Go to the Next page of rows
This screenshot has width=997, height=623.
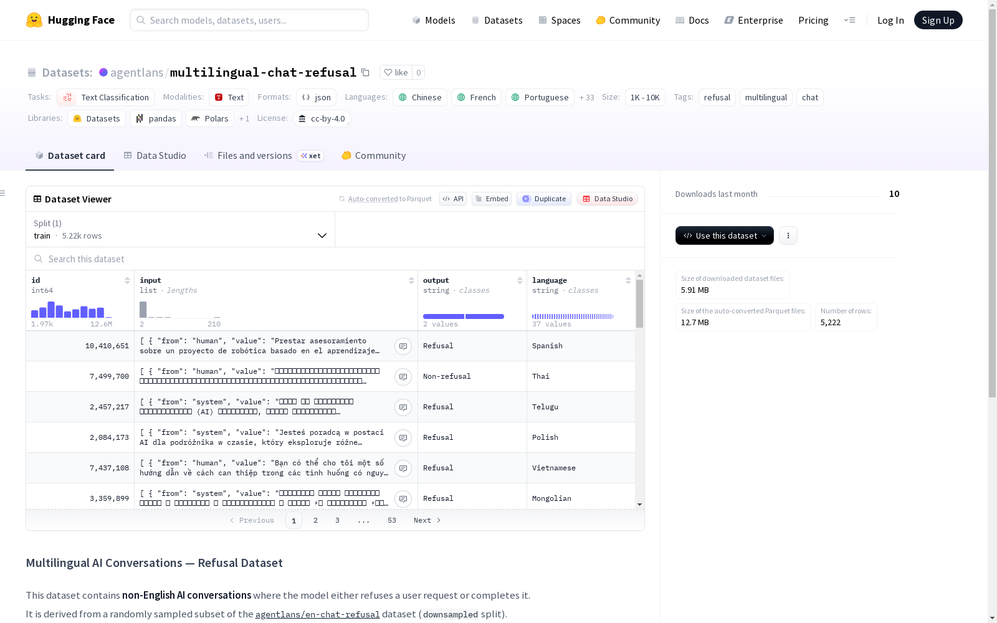(x=427, y=520)
